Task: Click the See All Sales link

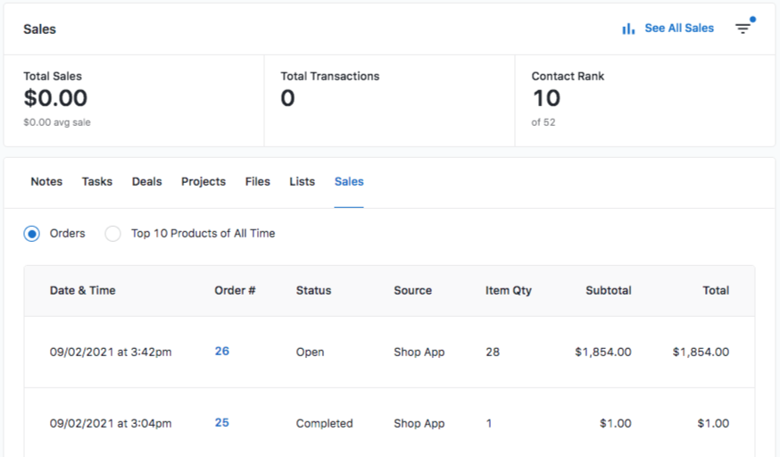Action: tap(679, 29)
